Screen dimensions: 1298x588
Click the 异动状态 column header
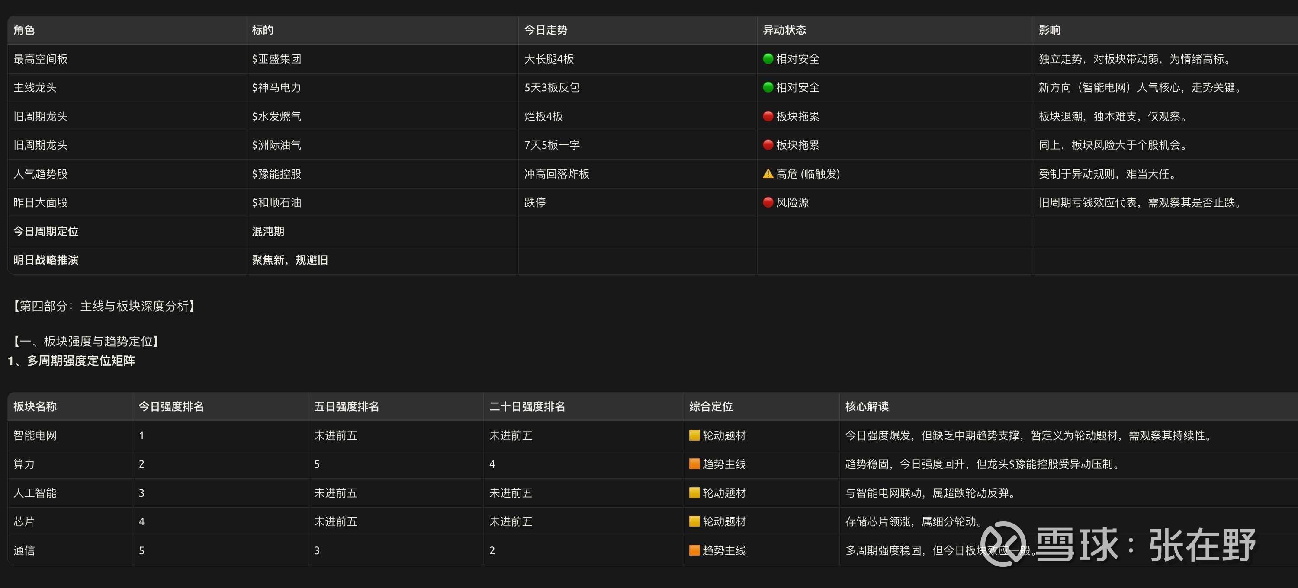[784, 30]
